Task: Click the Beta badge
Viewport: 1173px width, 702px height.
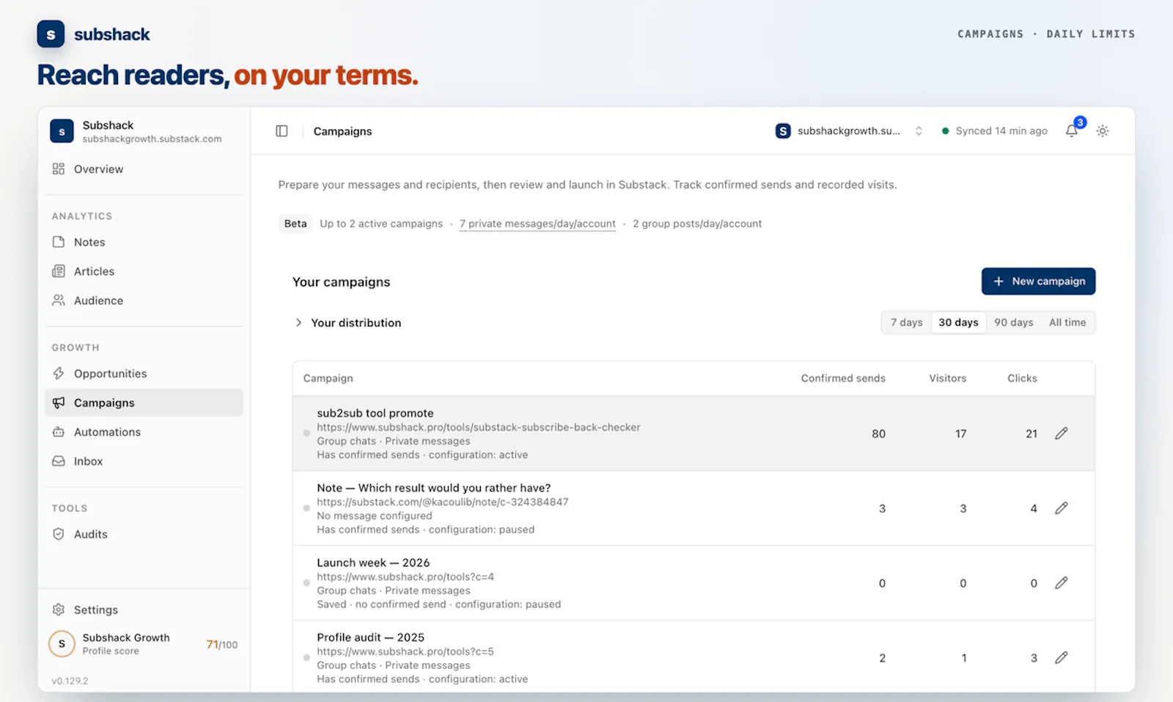Action: click(295, 224)
